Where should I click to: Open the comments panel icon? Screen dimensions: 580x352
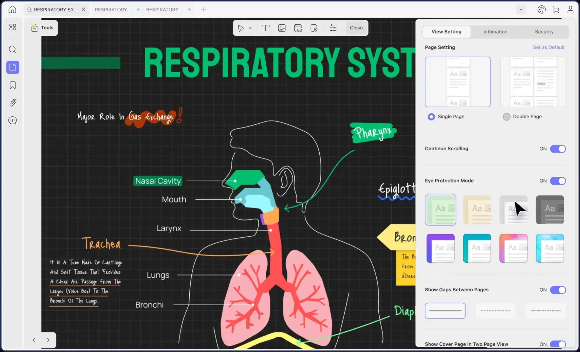point(12,120)
